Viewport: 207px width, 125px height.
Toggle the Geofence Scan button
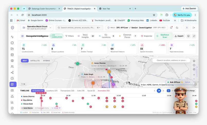point(163,36)
